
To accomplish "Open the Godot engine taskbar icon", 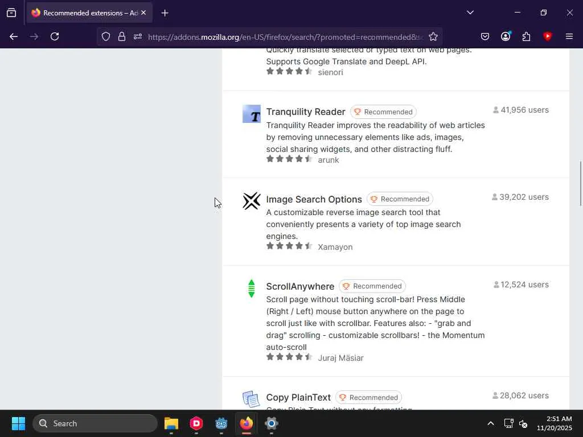I will 221,423.
